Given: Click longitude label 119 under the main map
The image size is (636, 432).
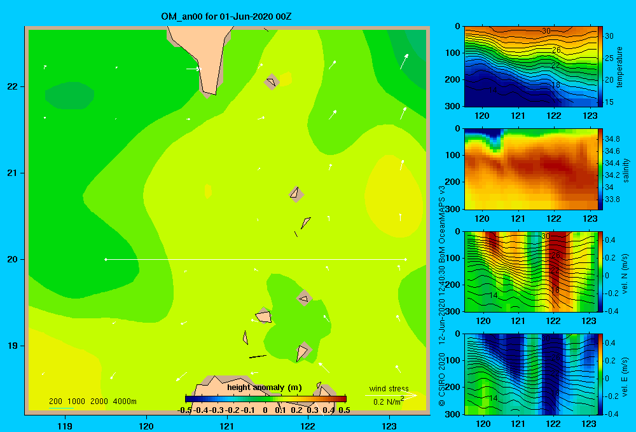Looking at the screenshot, I should (65, 426).
